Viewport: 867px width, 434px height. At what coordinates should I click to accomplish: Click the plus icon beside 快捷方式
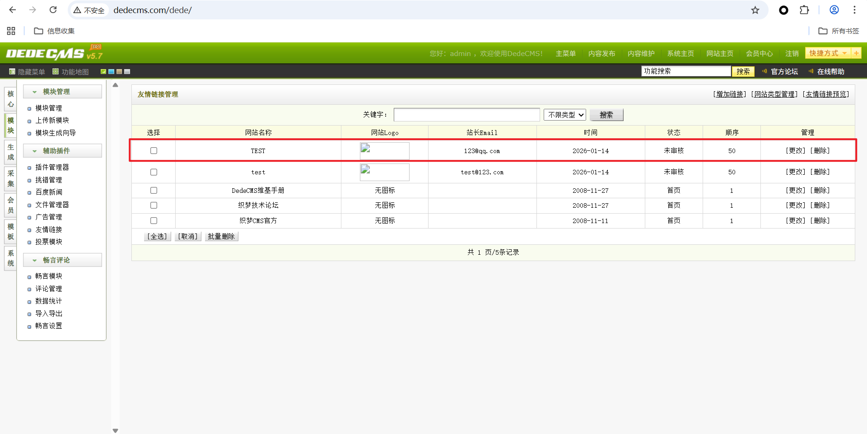tap(856, 53)
